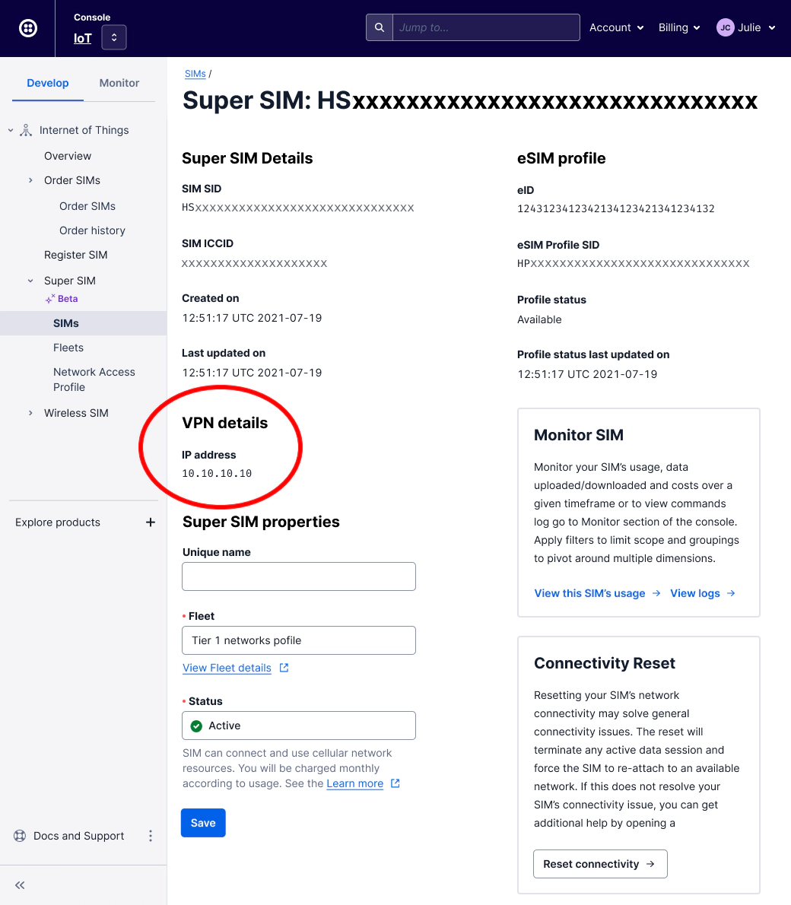This screenshot has width=791, height=905.
Task: Click external link icon beside Learn more
Action: [395, 783]
